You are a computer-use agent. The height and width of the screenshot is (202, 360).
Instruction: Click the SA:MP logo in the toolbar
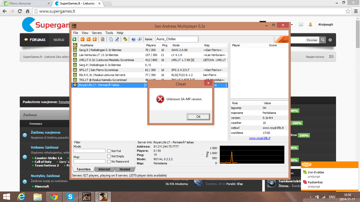click(x=282, y=39)
